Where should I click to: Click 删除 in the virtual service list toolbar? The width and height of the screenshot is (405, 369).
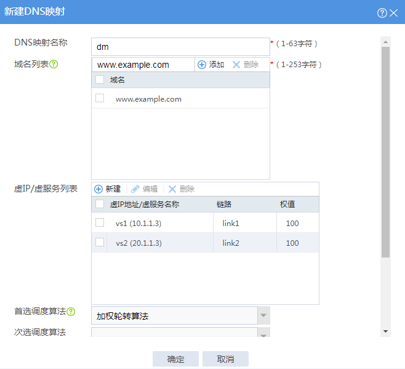click(x=182, y=189)
